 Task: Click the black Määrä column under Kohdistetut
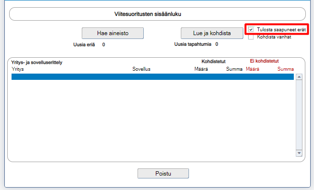tap(201, 69)
